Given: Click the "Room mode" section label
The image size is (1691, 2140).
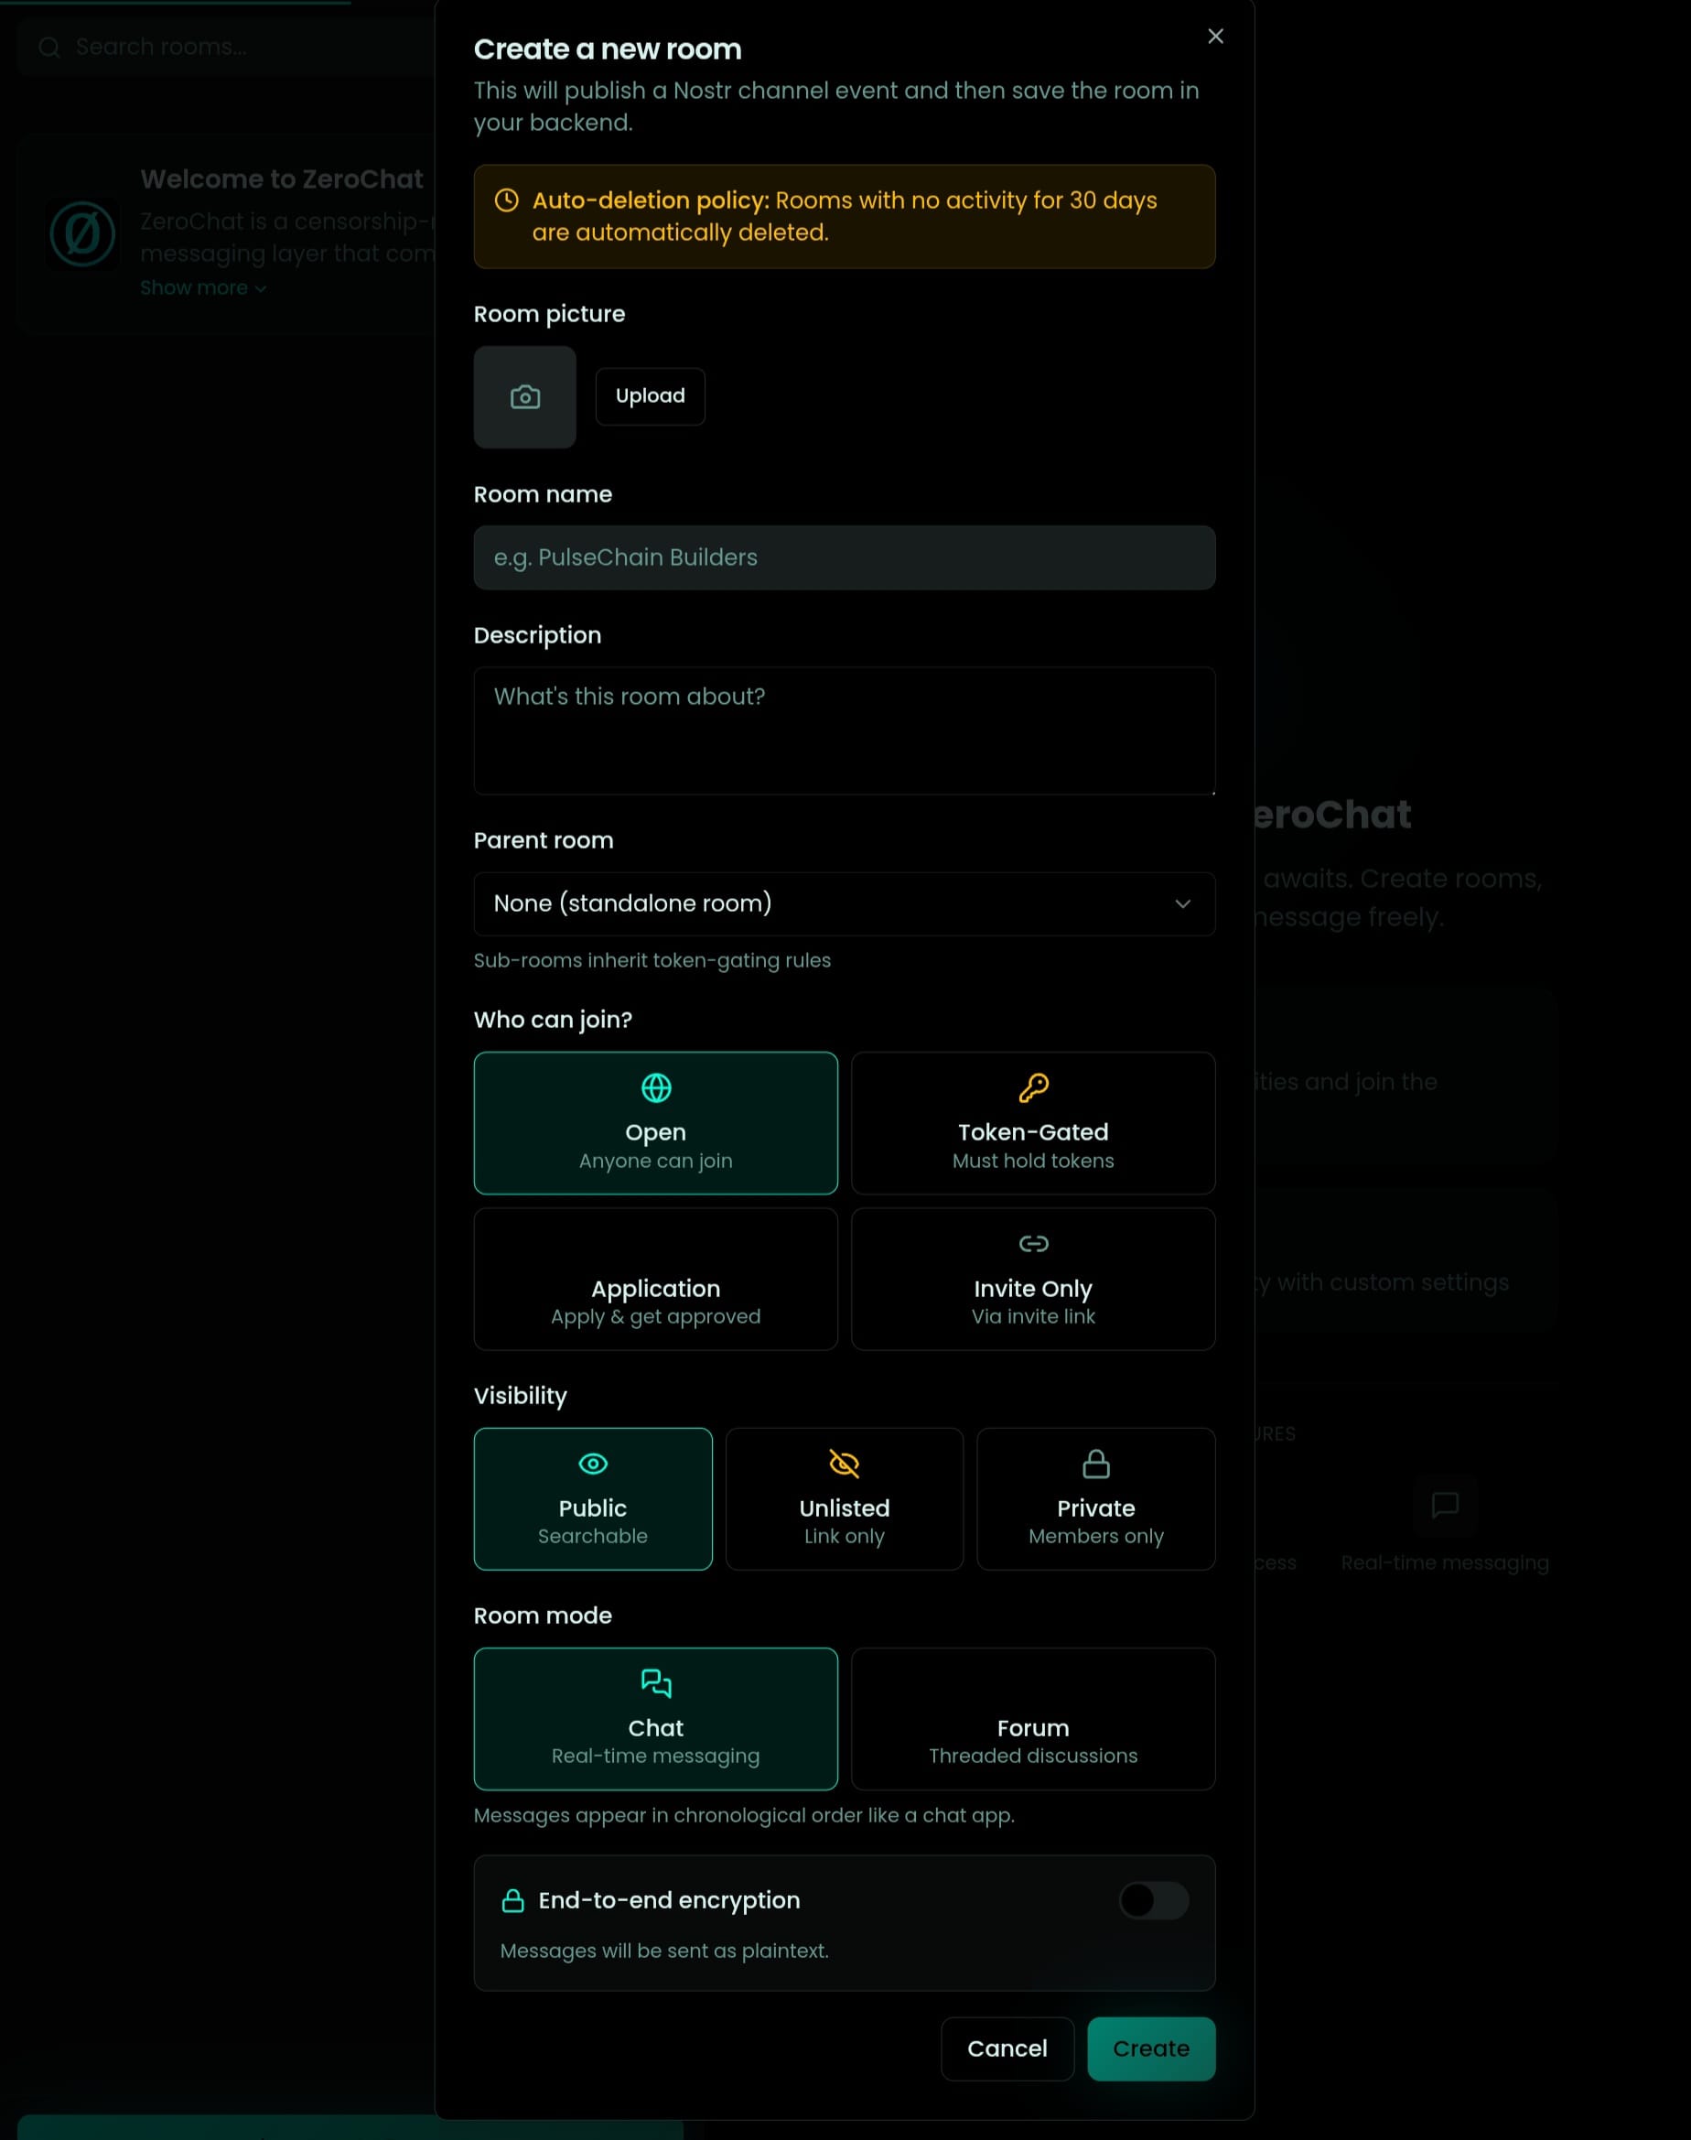Looking at the screenshot, I should [x=543, y=1616].
